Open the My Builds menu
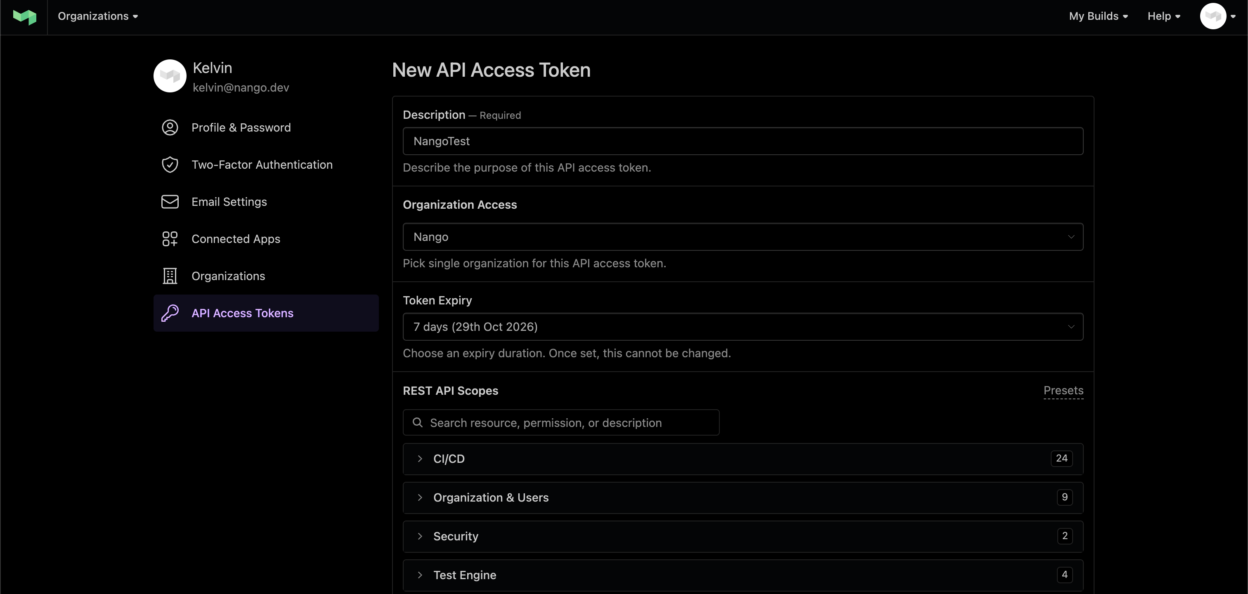The image size is (1248, 594). tap(1098, 16)
